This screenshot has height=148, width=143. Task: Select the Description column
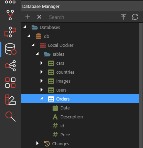71,117
